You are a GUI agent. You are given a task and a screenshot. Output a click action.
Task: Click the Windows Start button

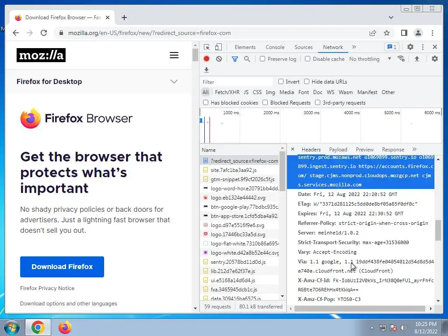point(11,327)
